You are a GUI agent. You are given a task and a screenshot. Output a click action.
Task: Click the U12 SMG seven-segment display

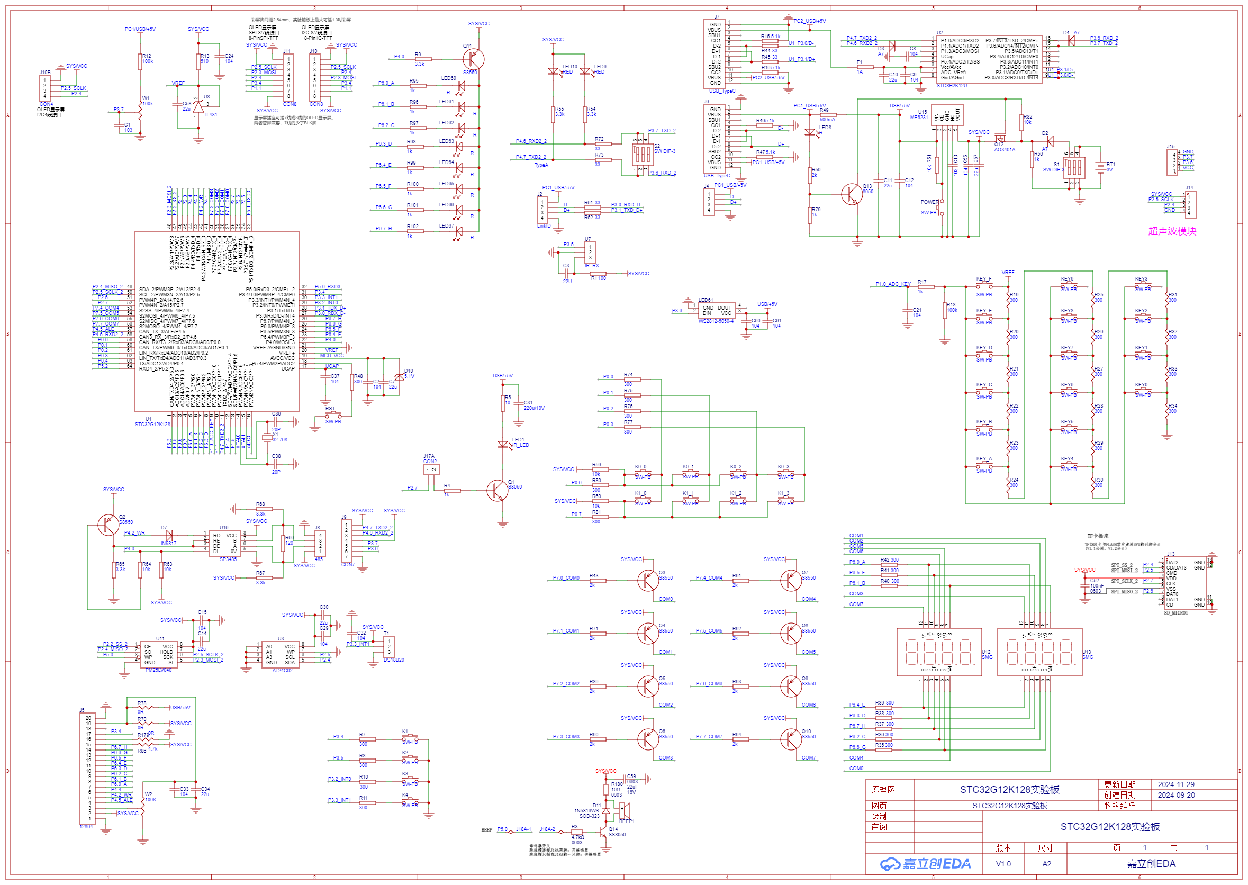(938, 652)
